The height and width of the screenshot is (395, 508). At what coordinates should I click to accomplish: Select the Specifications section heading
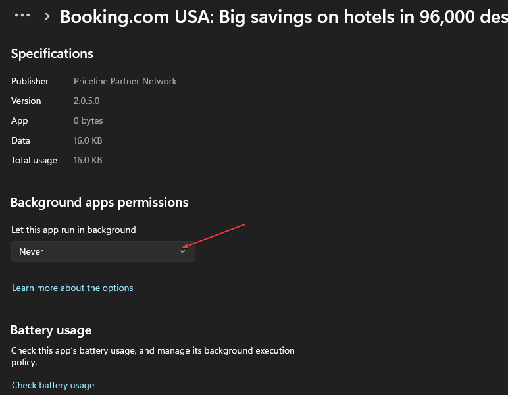click(52, 53)
